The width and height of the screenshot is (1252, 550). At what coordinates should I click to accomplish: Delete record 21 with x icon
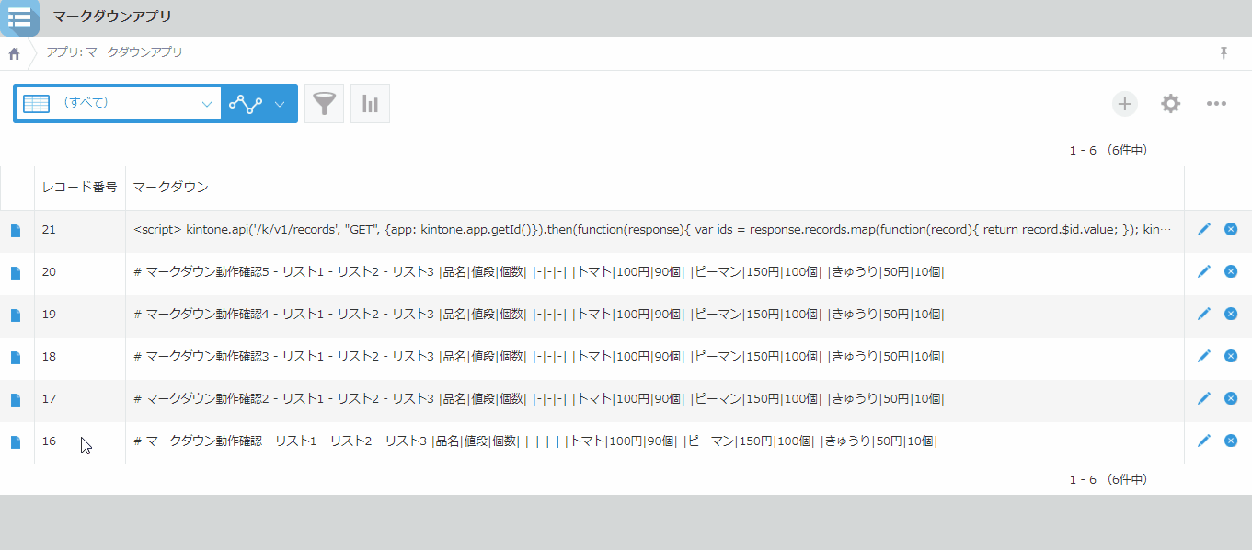coord(1231,229)
